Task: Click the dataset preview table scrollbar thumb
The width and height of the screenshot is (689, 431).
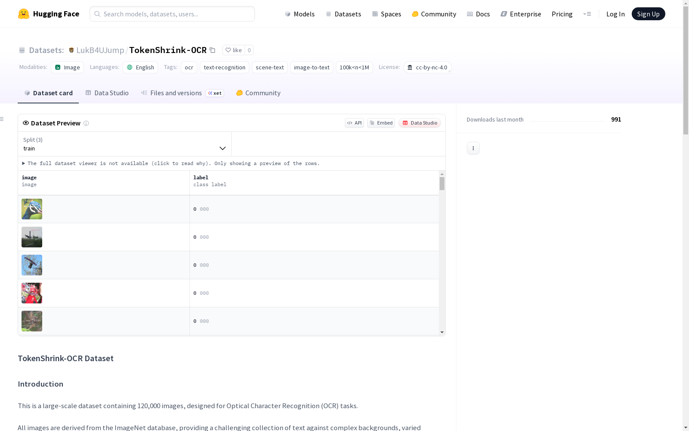Action: [x=442, y=184]
